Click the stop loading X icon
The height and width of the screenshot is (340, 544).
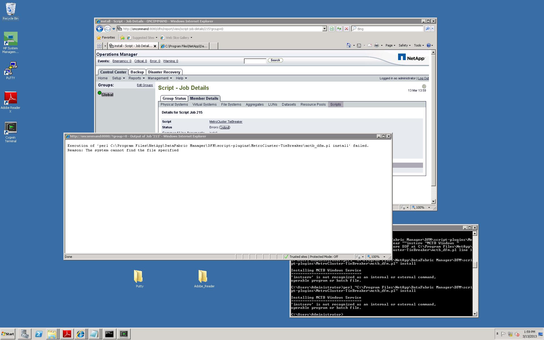346,29
